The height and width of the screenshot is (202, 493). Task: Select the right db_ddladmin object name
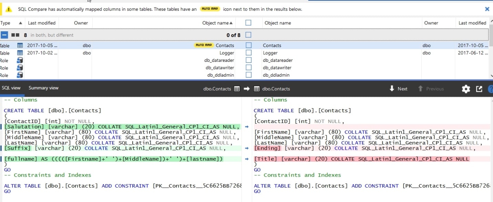(x=276, y=75)
